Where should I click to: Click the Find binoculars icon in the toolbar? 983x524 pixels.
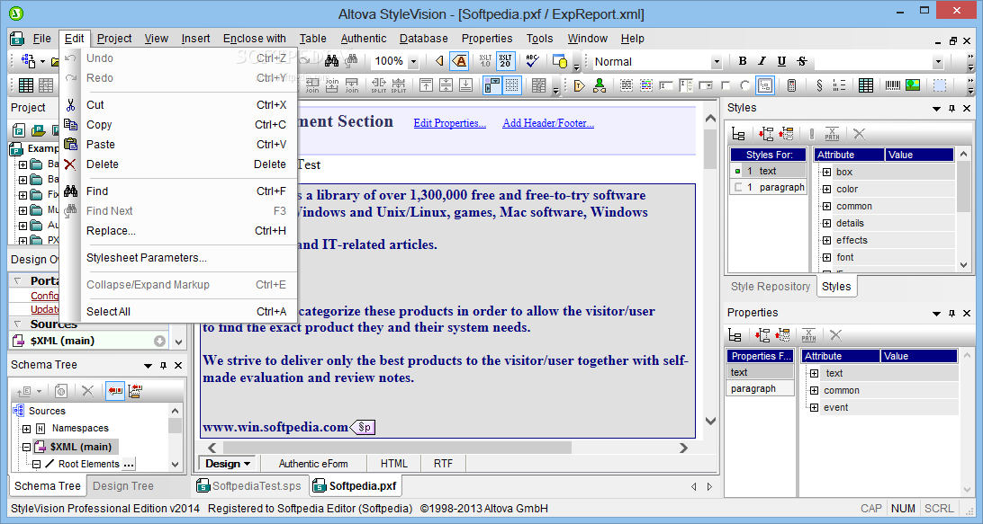[331, 61]
